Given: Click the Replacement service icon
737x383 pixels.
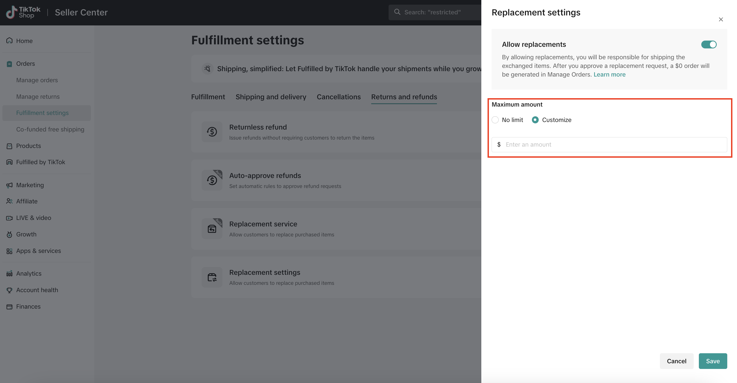Looking at the screenshot, I should [x=212, y=229].
